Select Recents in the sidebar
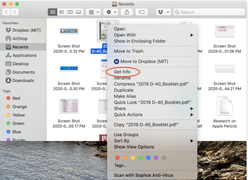The height and width of the screenshot is (180, 248). coord(23,47)
